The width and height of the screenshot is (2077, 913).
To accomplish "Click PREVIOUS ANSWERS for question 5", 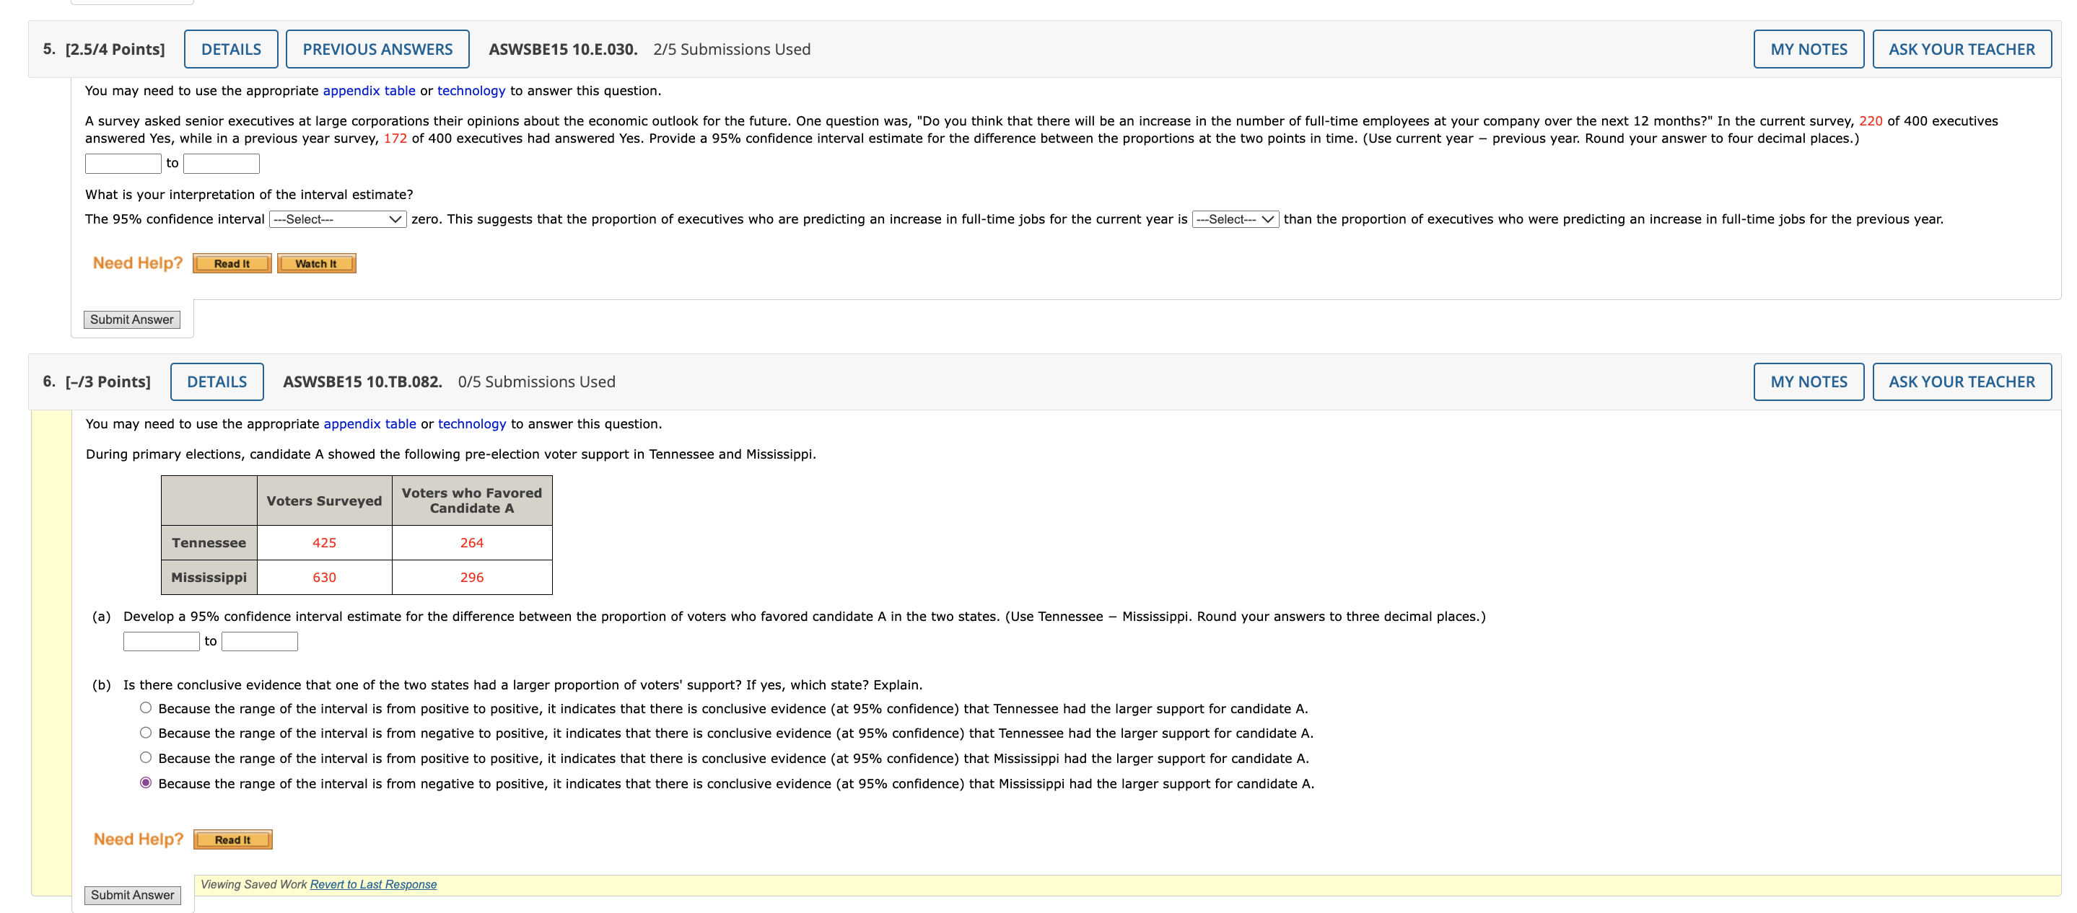I will pyautogui.click(x=377, y=48).
